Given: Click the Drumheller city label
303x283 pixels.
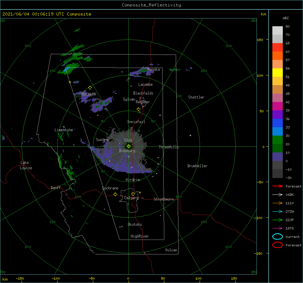Looking at the screenshot, I should pyautogui.click(x=197, y=166).
